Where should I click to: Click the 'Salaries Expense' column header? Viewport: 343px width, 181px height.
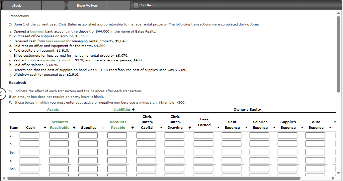pyautogui.click(x=260, y=125)
